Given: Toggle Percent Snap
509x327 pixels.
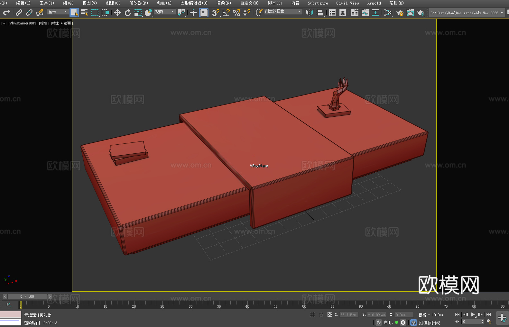Looking at the screenshot, I should [x=236, y=13].
